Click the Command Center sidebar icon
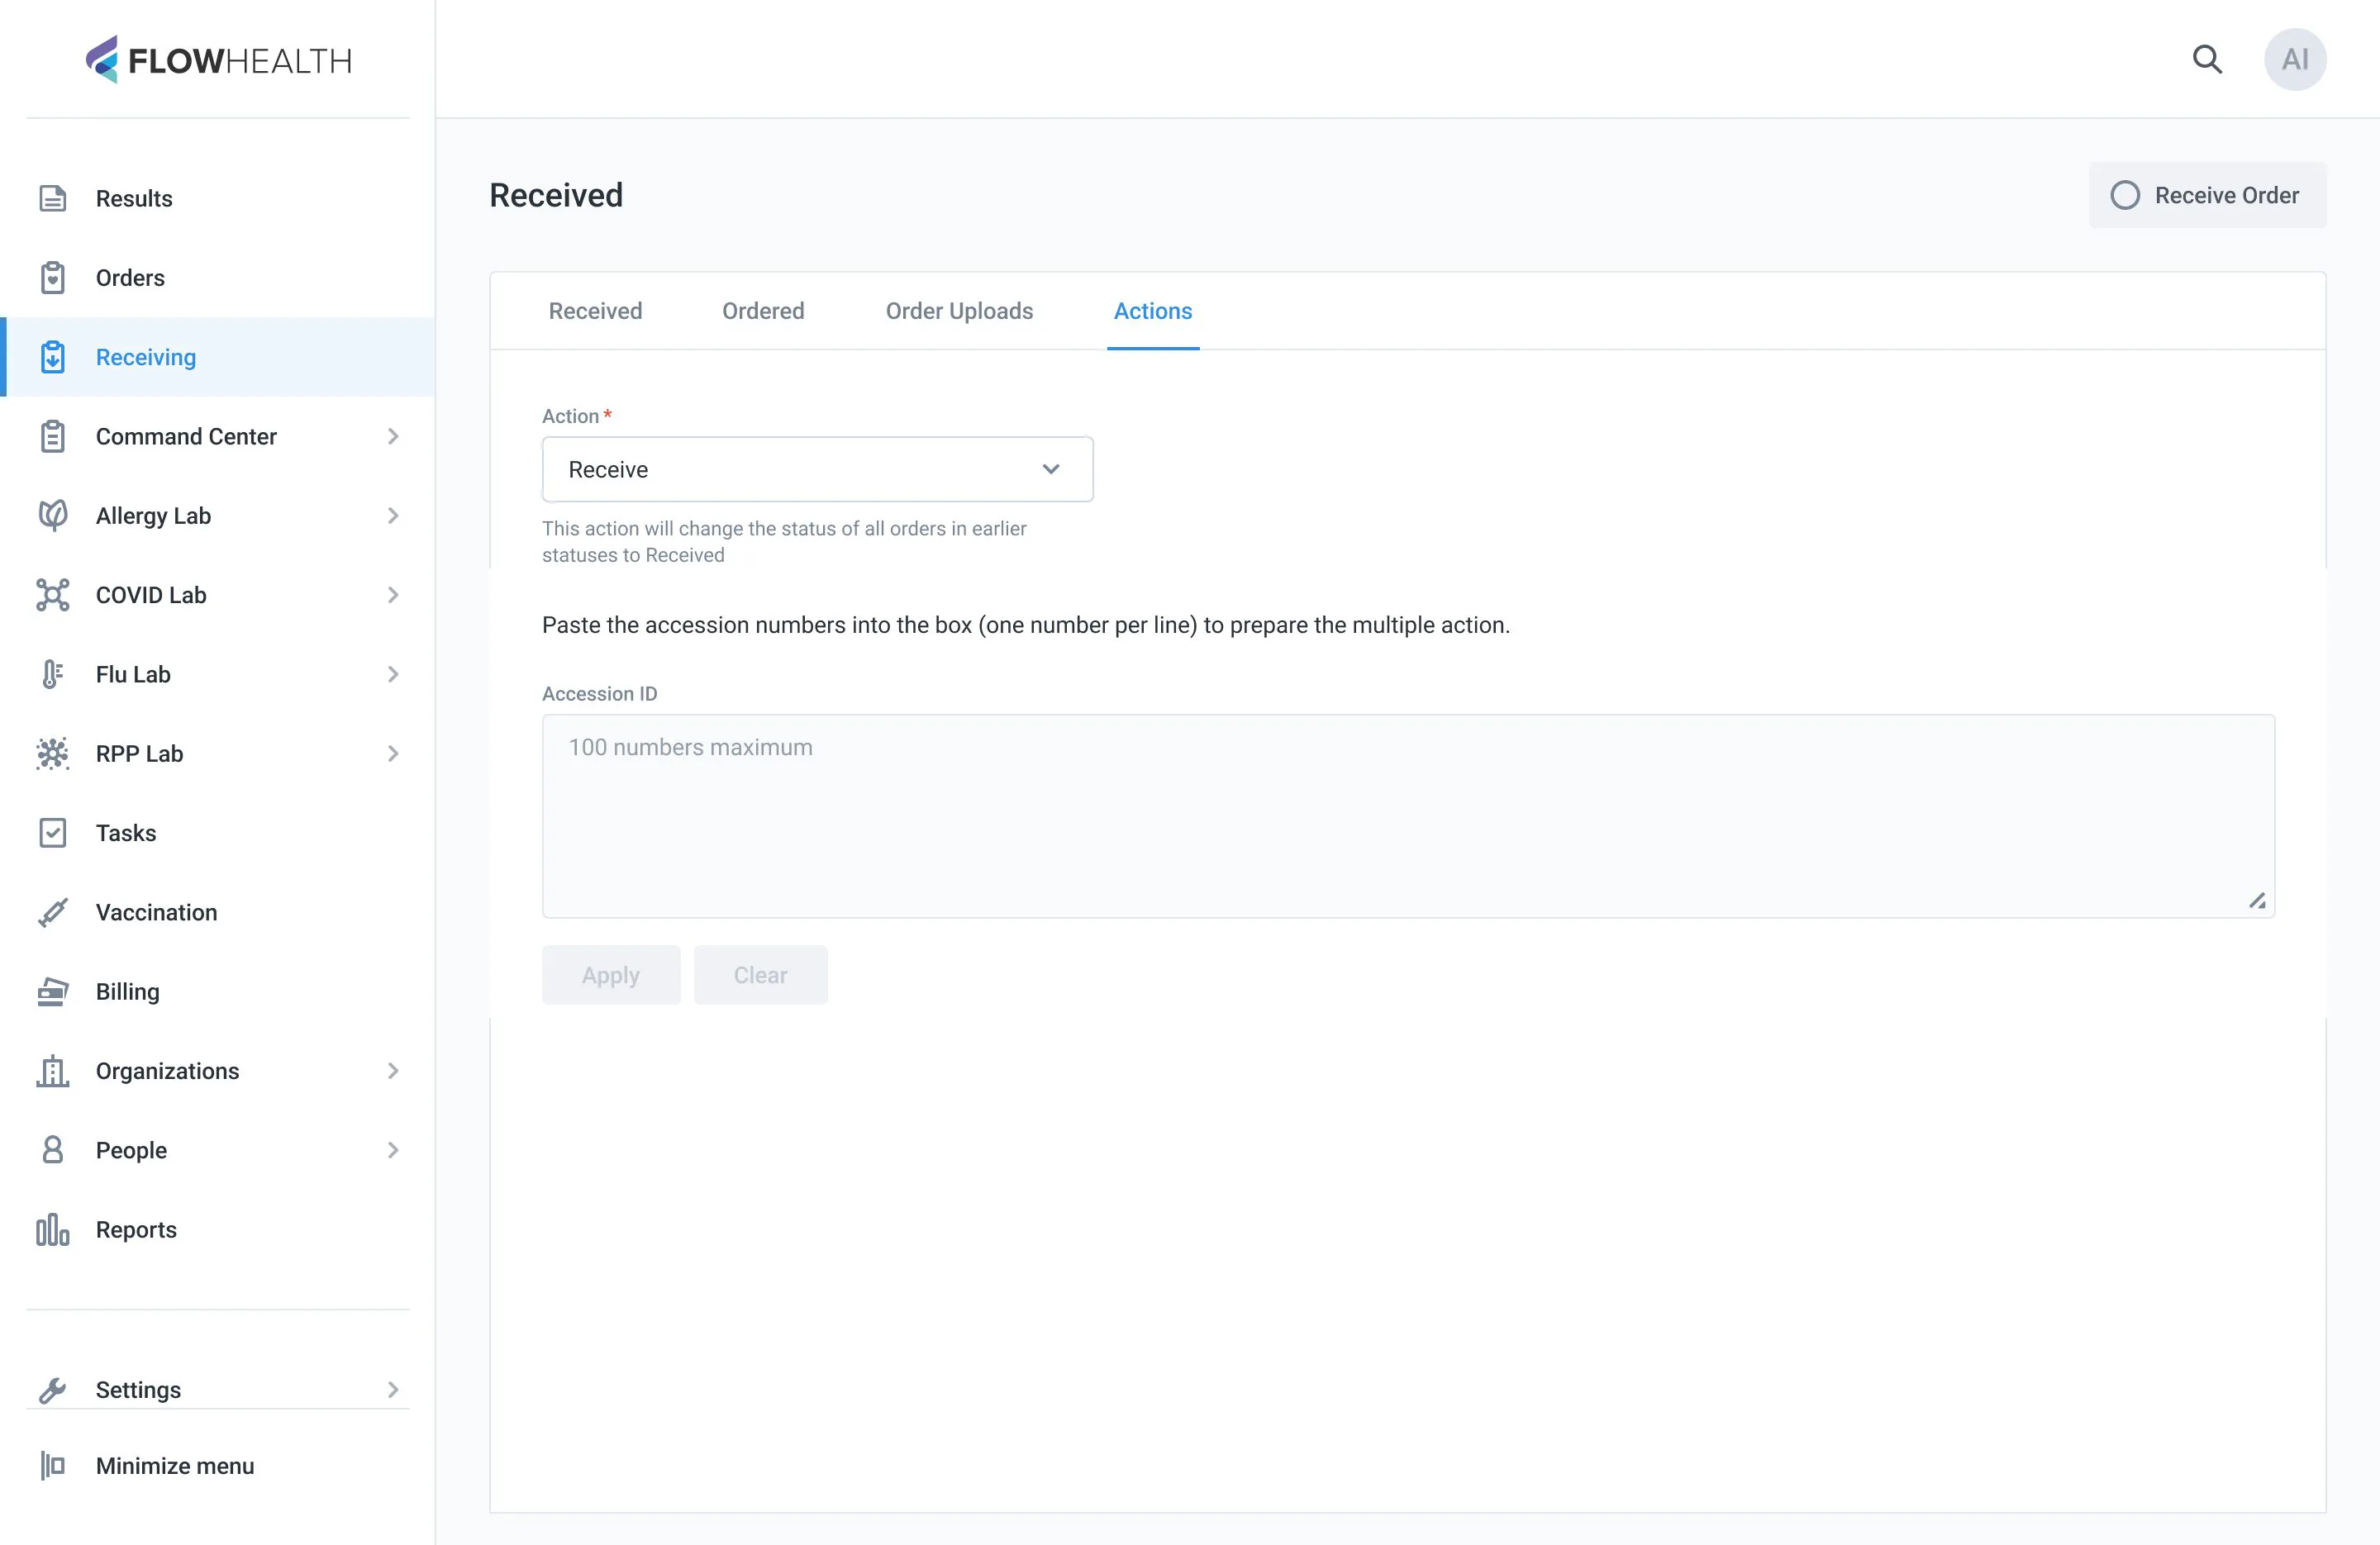Screen dimensions: 2380x1545 click(53, 436)
